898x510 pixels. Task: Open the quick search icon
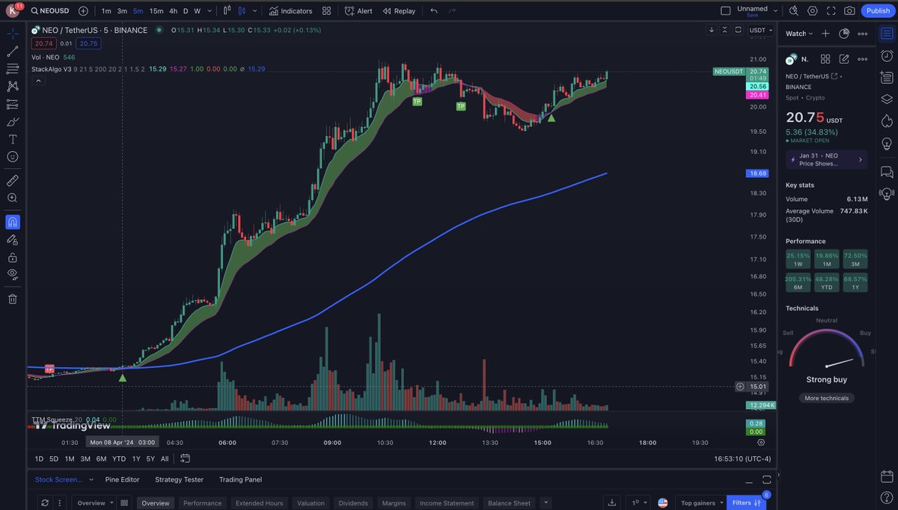click(x=793, y=11)
